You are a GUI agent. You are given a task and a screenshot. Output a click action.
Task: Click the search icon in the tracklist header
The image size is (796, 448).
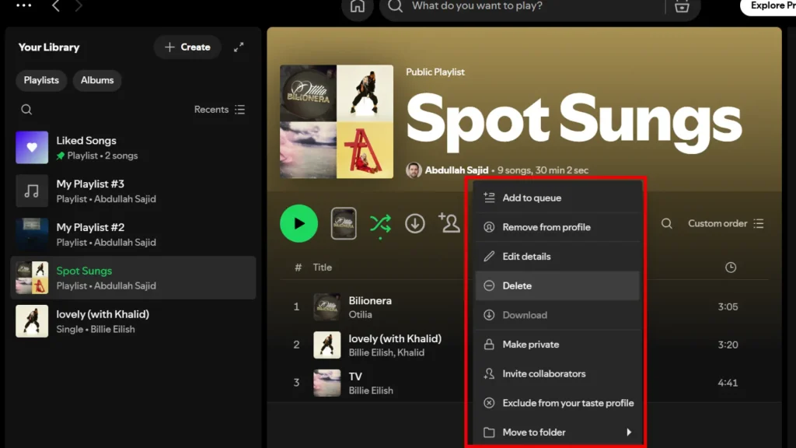(x=667, y=223)
